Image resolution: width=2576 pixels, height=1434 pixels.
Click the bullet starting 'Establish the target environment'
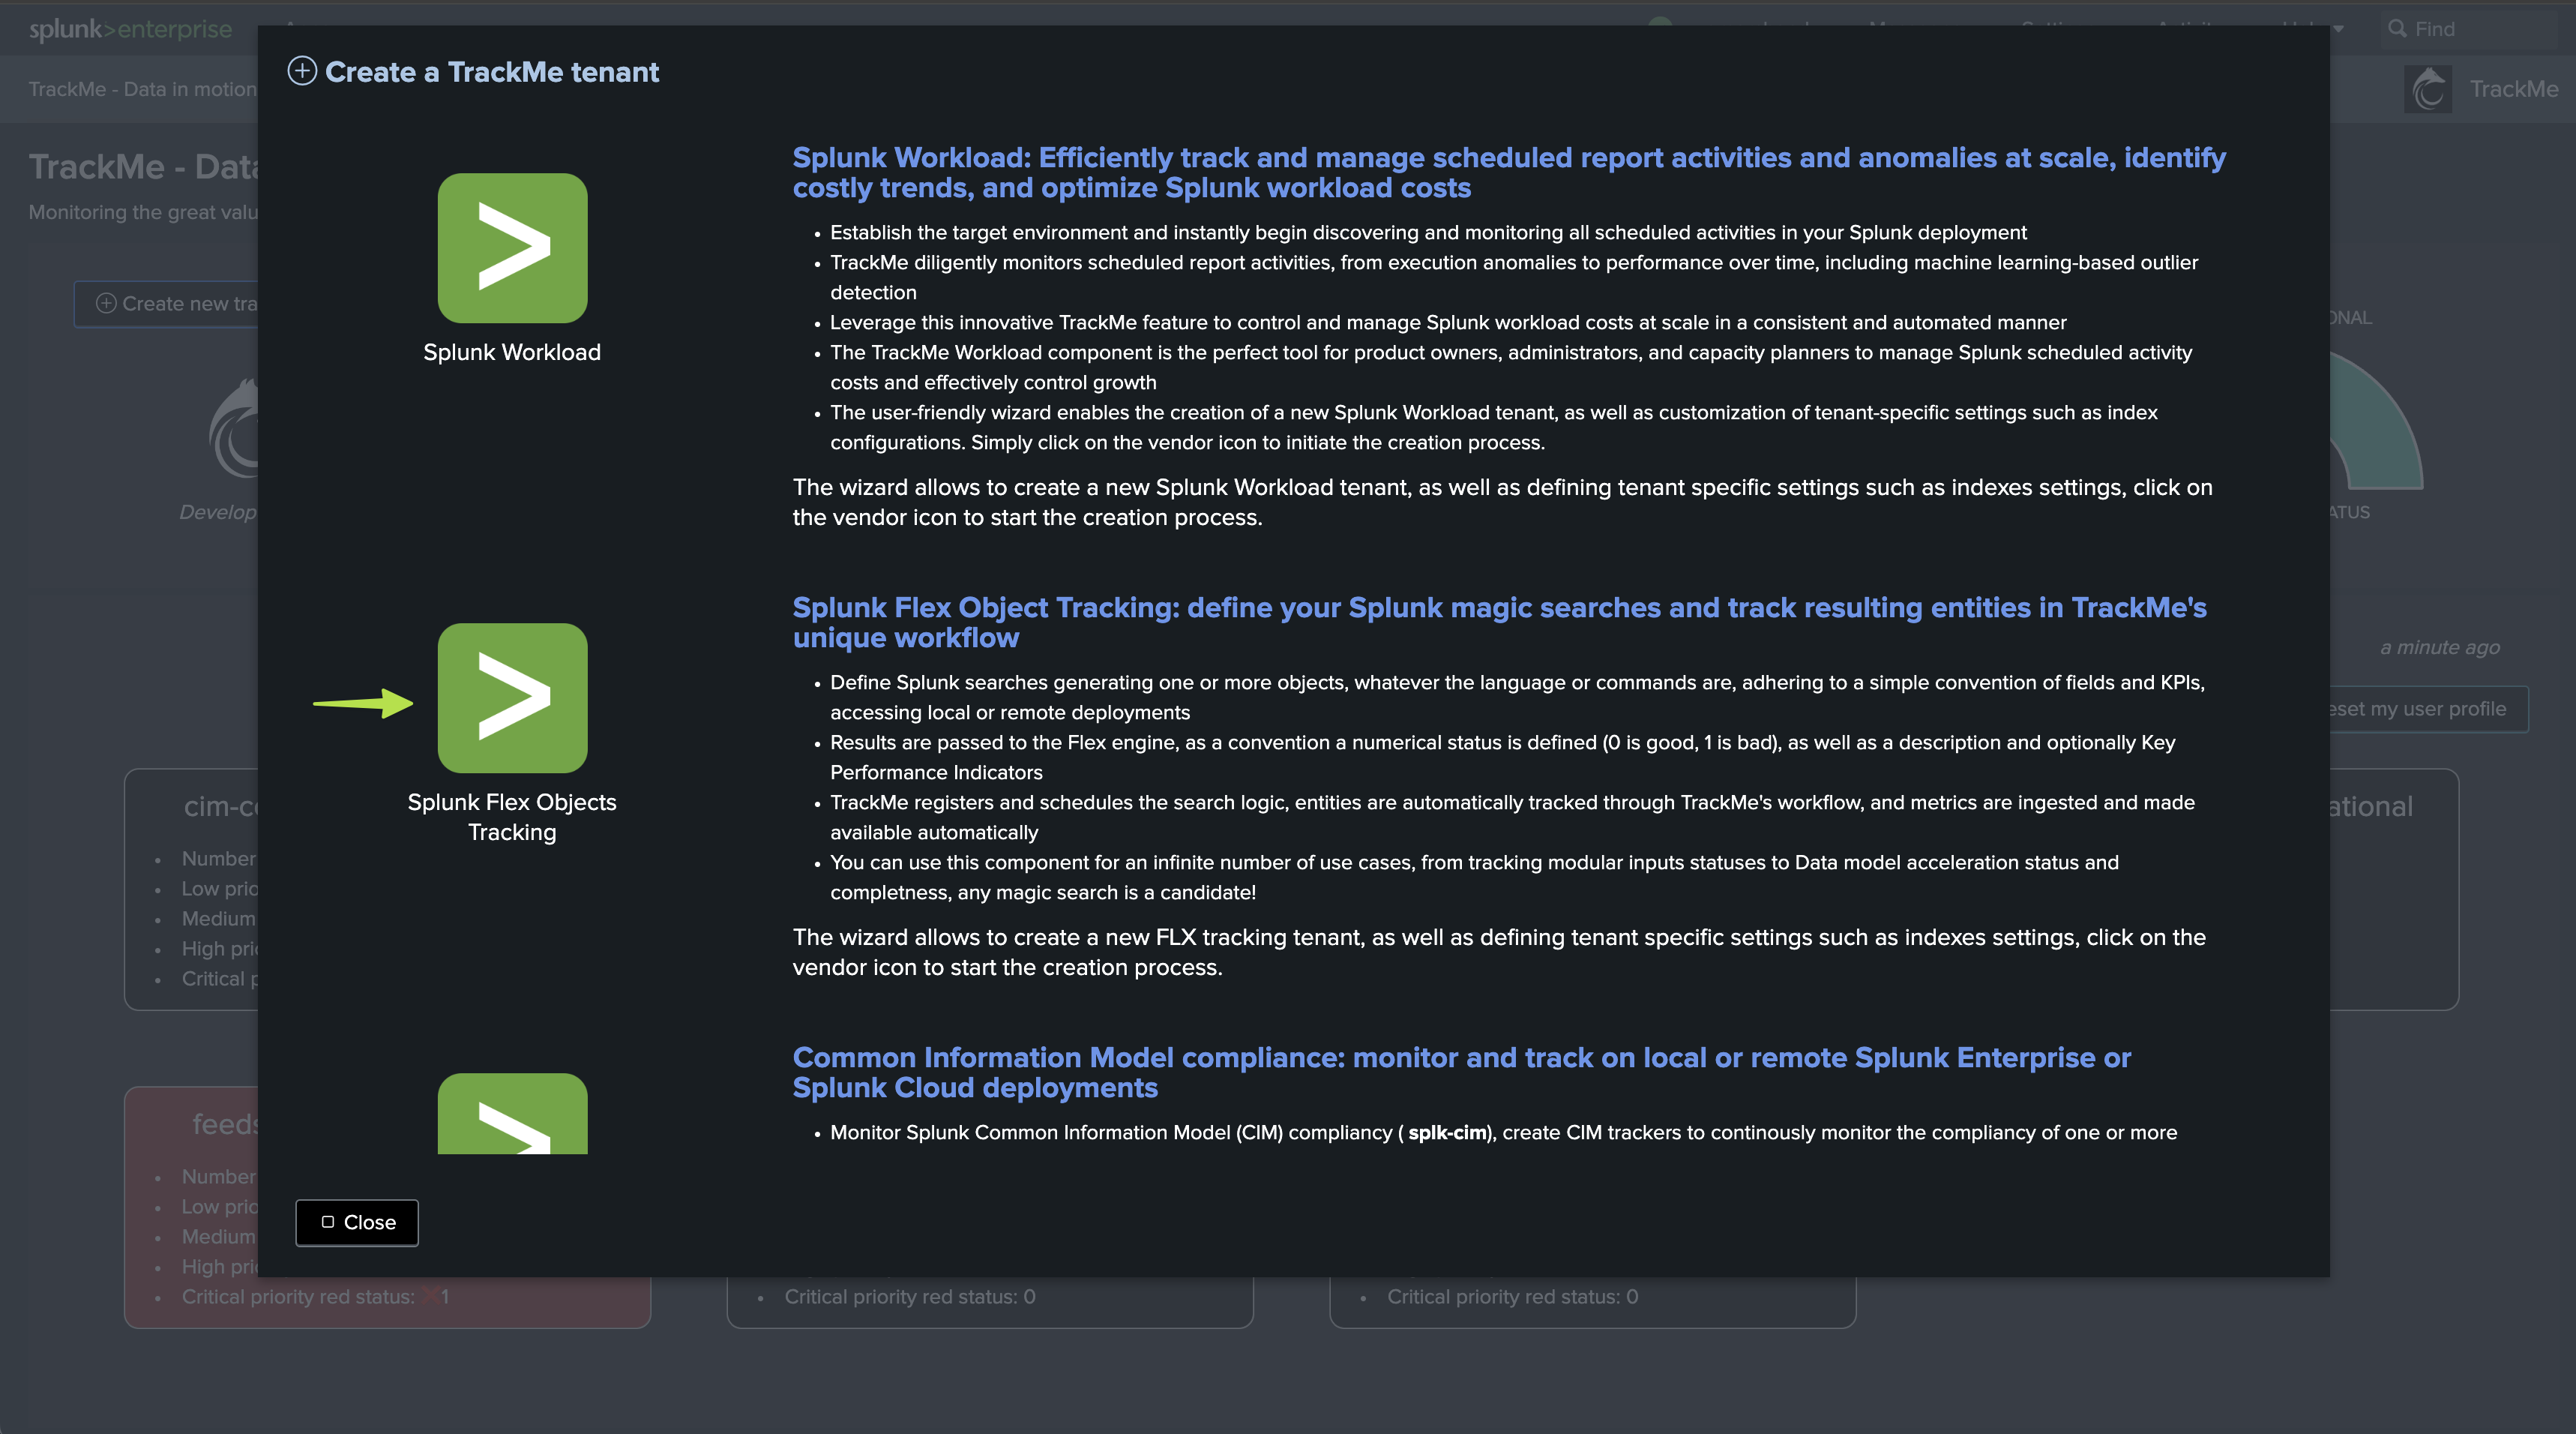1428,232
